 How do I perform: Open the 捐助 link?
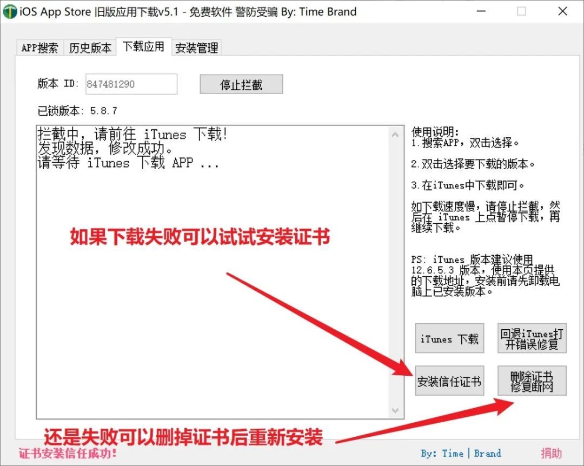[x=551, y=454]
